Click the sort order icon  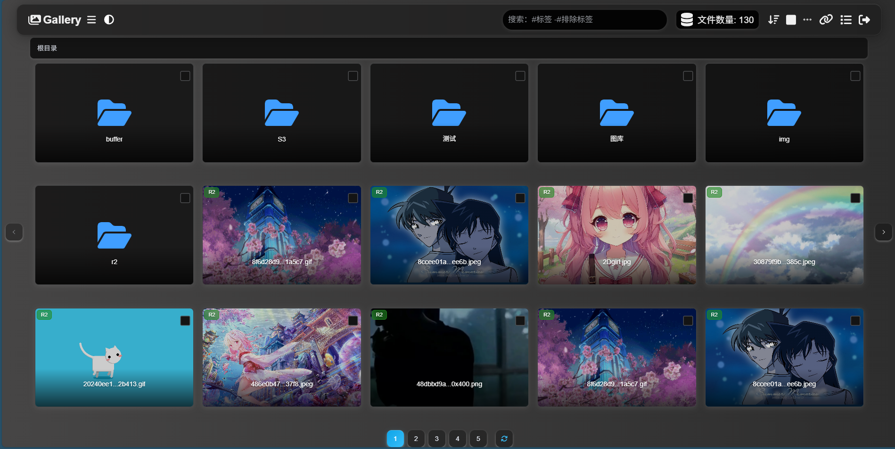pyautogui.click(x=773, y=20)
